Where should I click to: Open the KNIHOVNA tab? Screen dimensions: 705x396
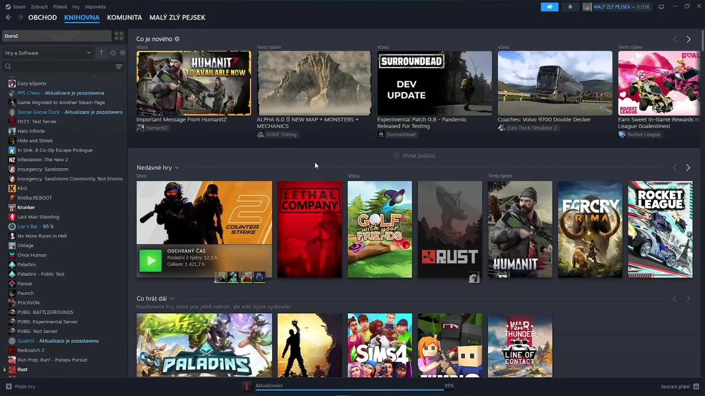(82, 18)
